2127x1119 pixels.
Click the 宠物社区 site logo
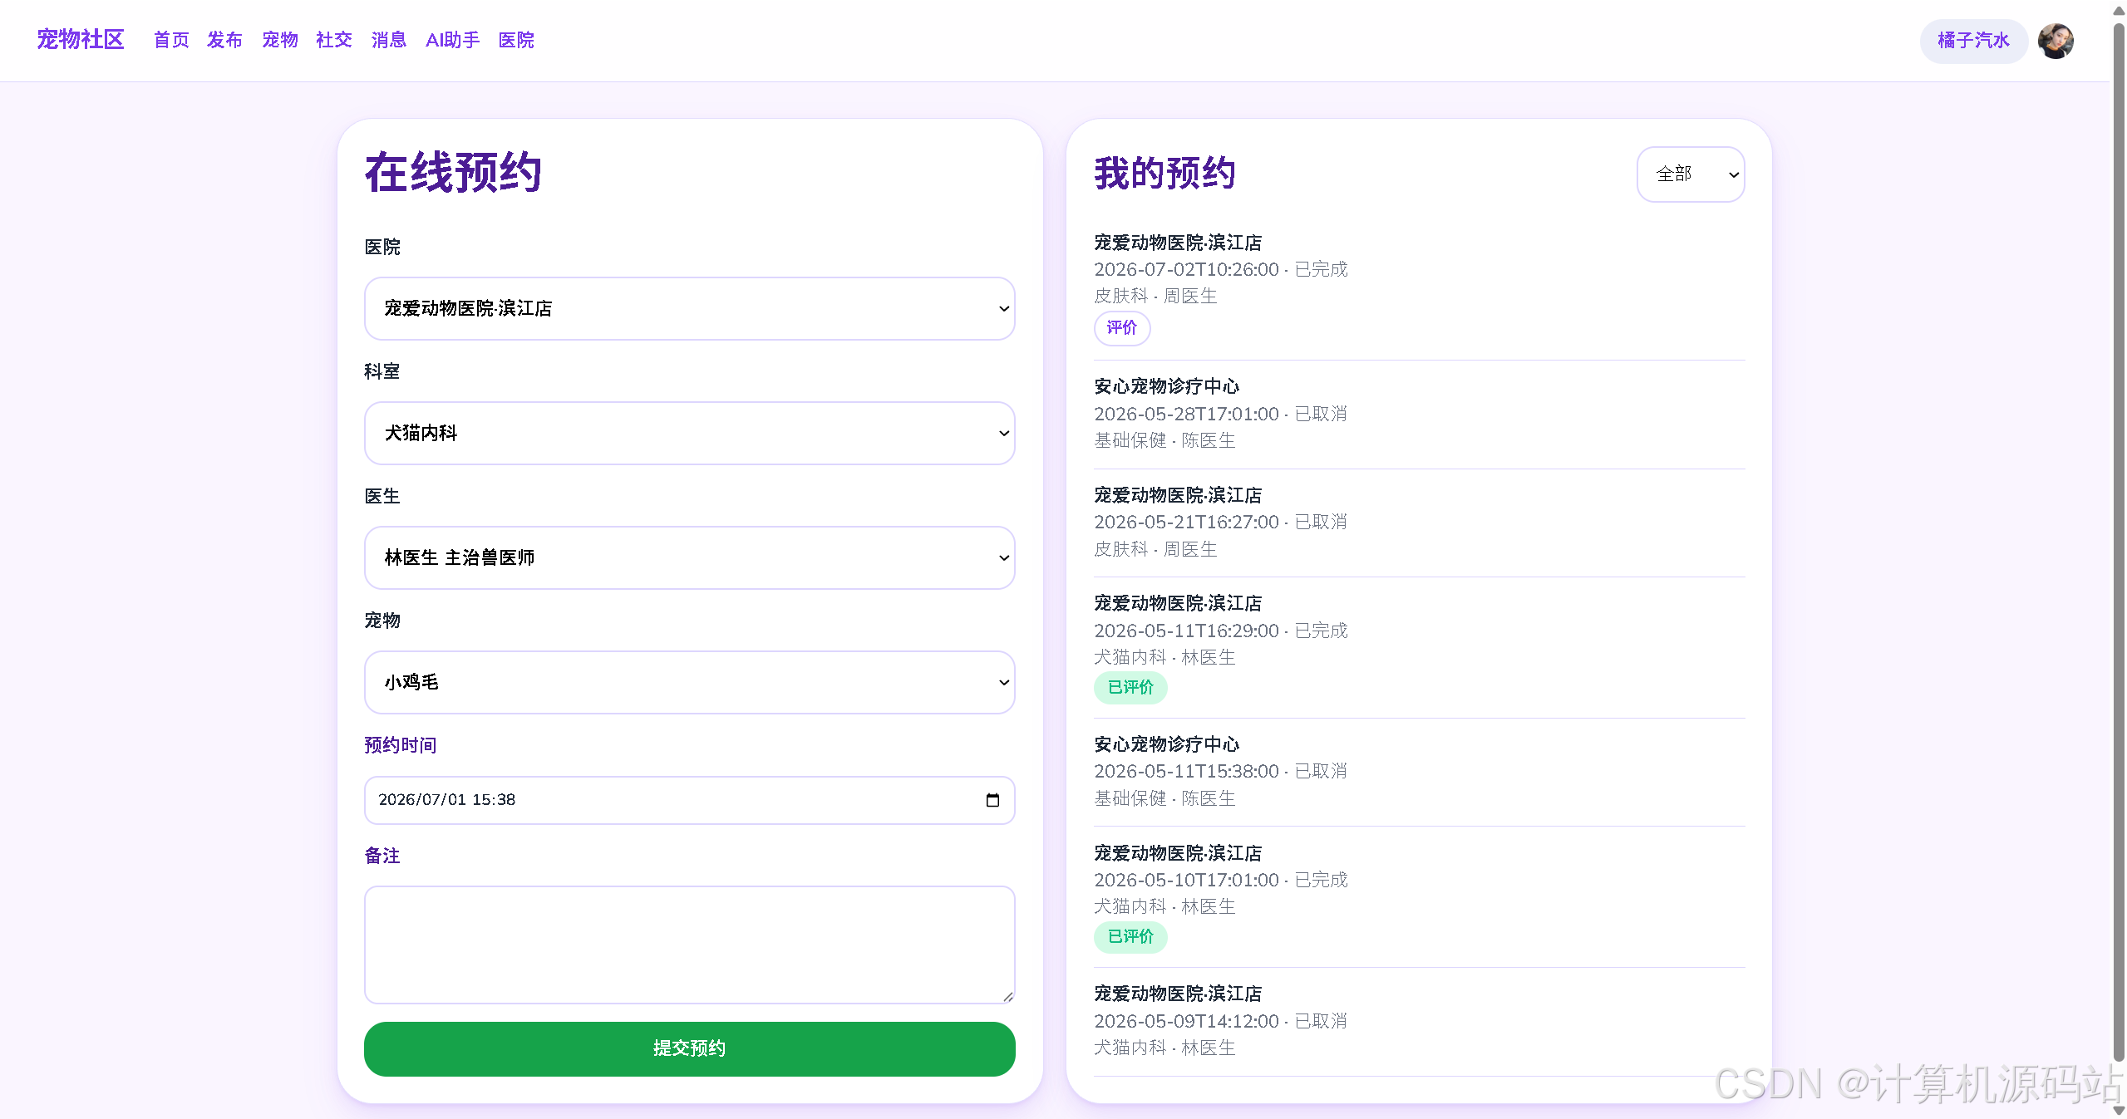point(81,39)
